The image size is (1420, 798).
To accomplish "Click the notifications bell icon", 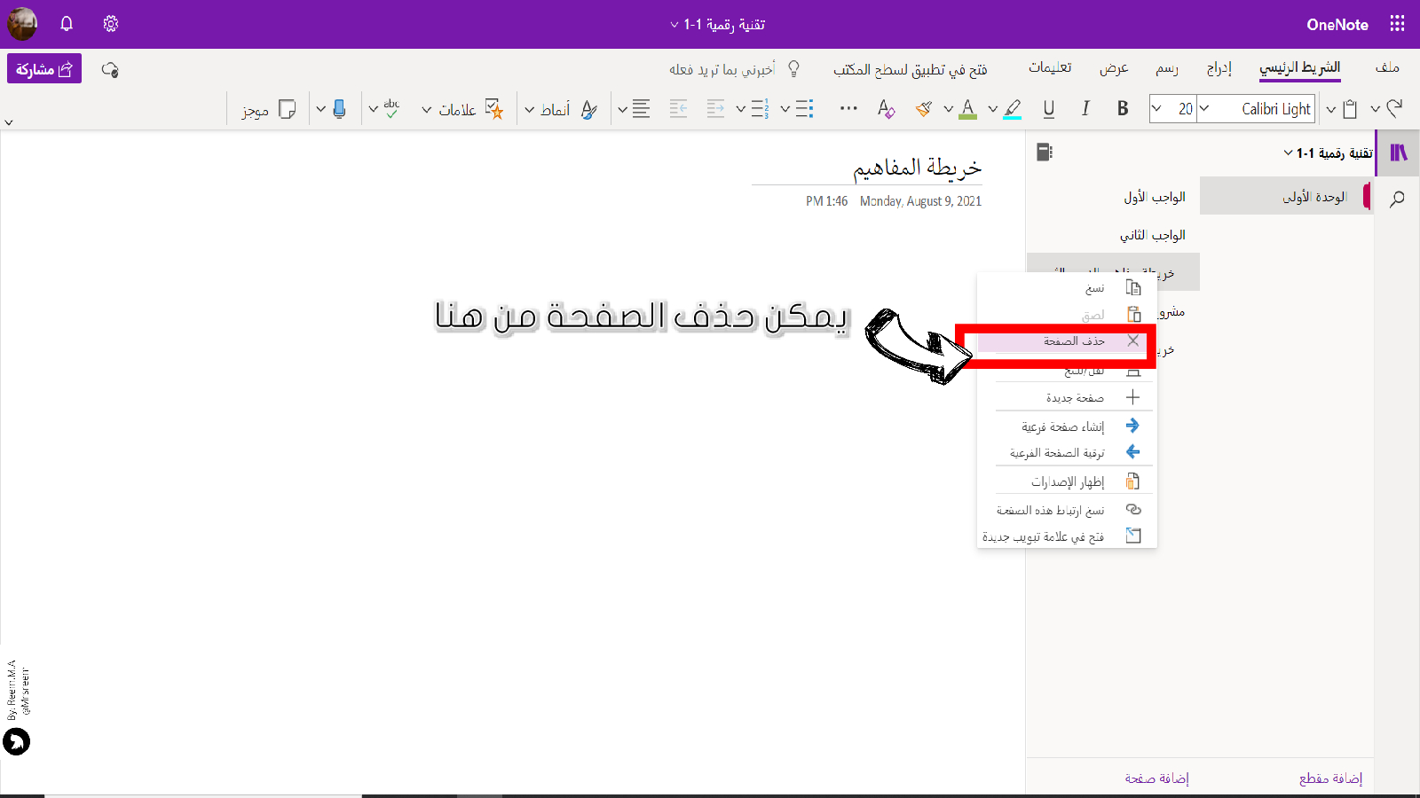I will click(x=67, y=24).
